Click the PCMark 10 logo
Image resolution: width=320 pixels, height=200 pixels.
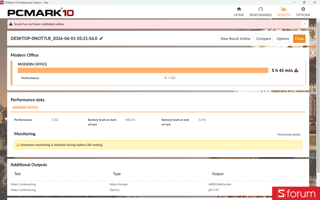point(41,12)
